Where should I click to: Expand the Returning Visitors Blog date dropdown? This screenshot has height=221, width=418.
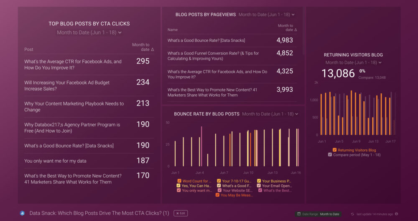click(380, 63)
